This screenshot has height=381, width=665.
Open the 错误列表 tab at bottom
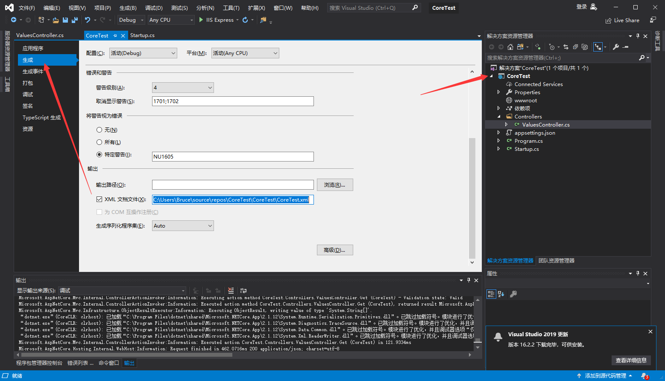click(80, 363)
